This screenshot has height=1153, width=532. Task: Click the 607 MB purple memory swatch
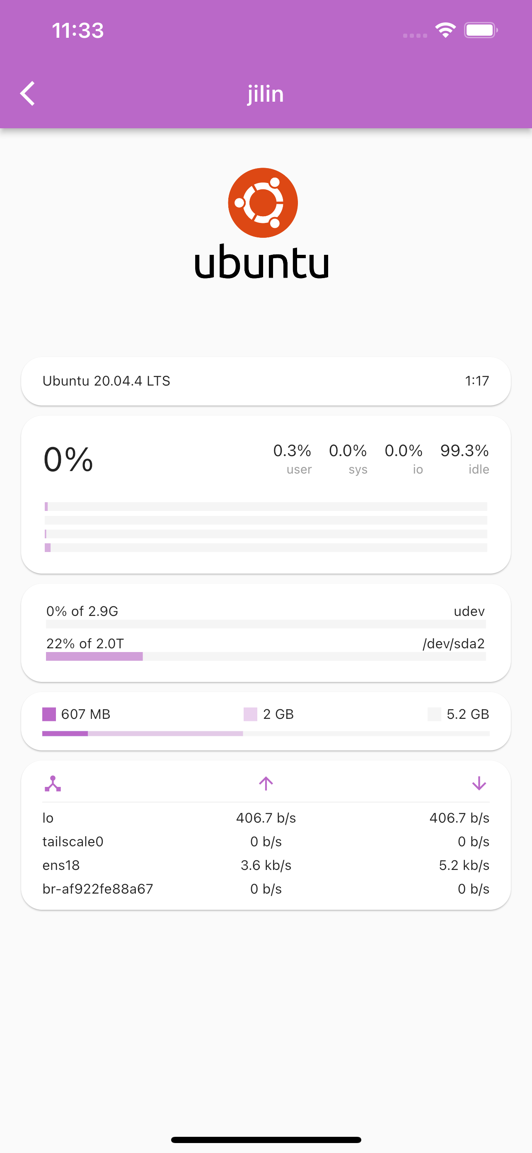click(x=49, y=714)
